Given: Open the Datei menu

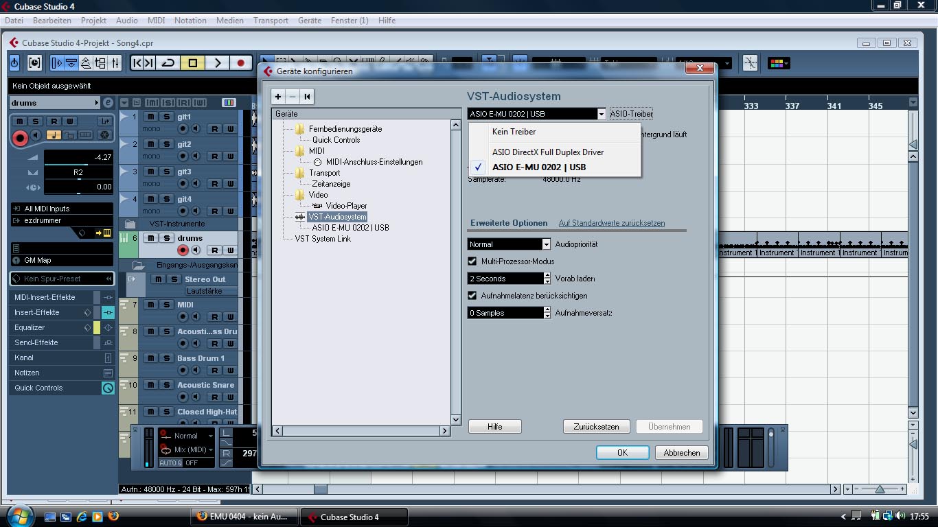Looking at the screenshot, I should pyautogui.click(x=14, y=21).
